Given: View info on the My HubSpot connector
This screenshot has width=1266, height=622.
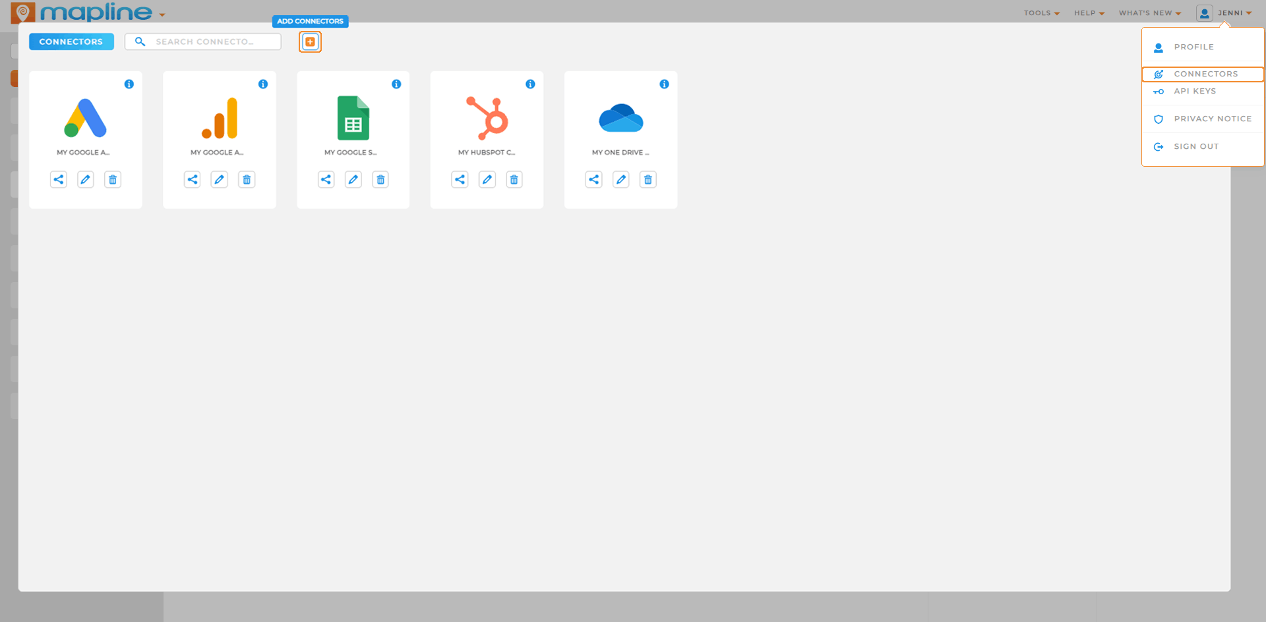Looking at the screenshot, I should click(x=530, y=84).
